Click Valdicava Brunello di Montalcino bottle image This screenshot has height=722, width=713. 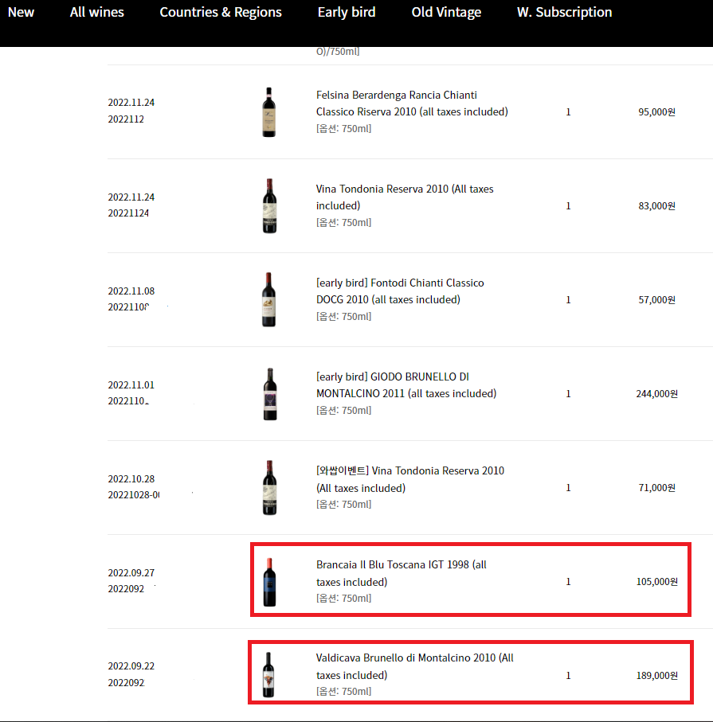coord(269,675)
